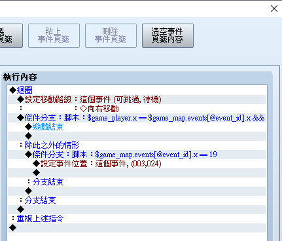Select the 除此之外的情形 else line
Screen dimensions: 282x241
137,145
